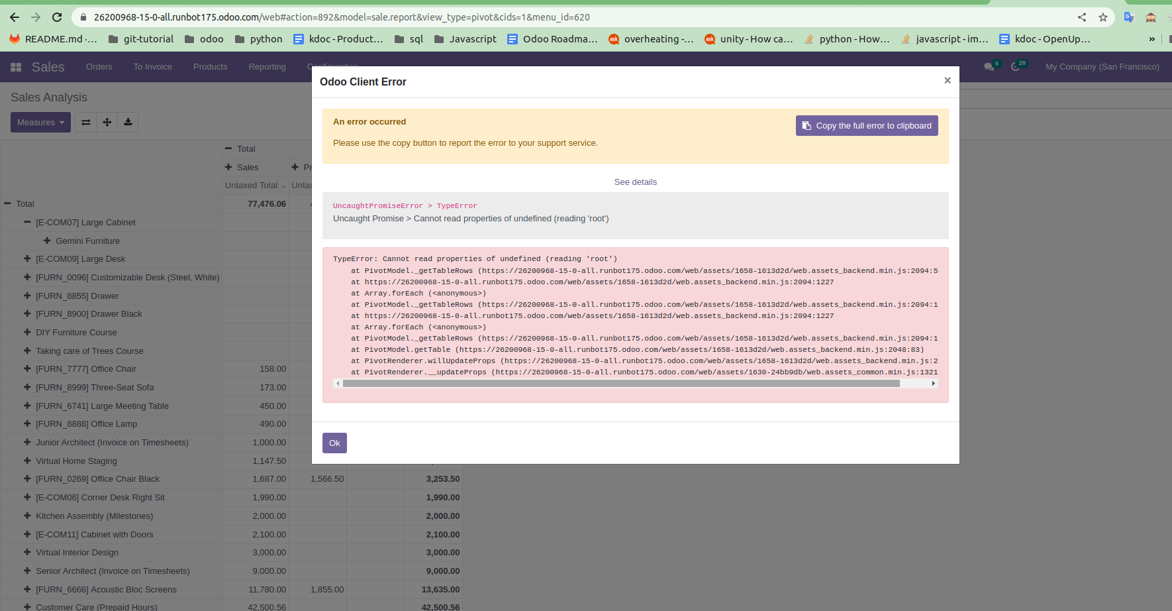Star this page using the bookmark icon
Screen dimensions: 1172x611
point(1104,17)
